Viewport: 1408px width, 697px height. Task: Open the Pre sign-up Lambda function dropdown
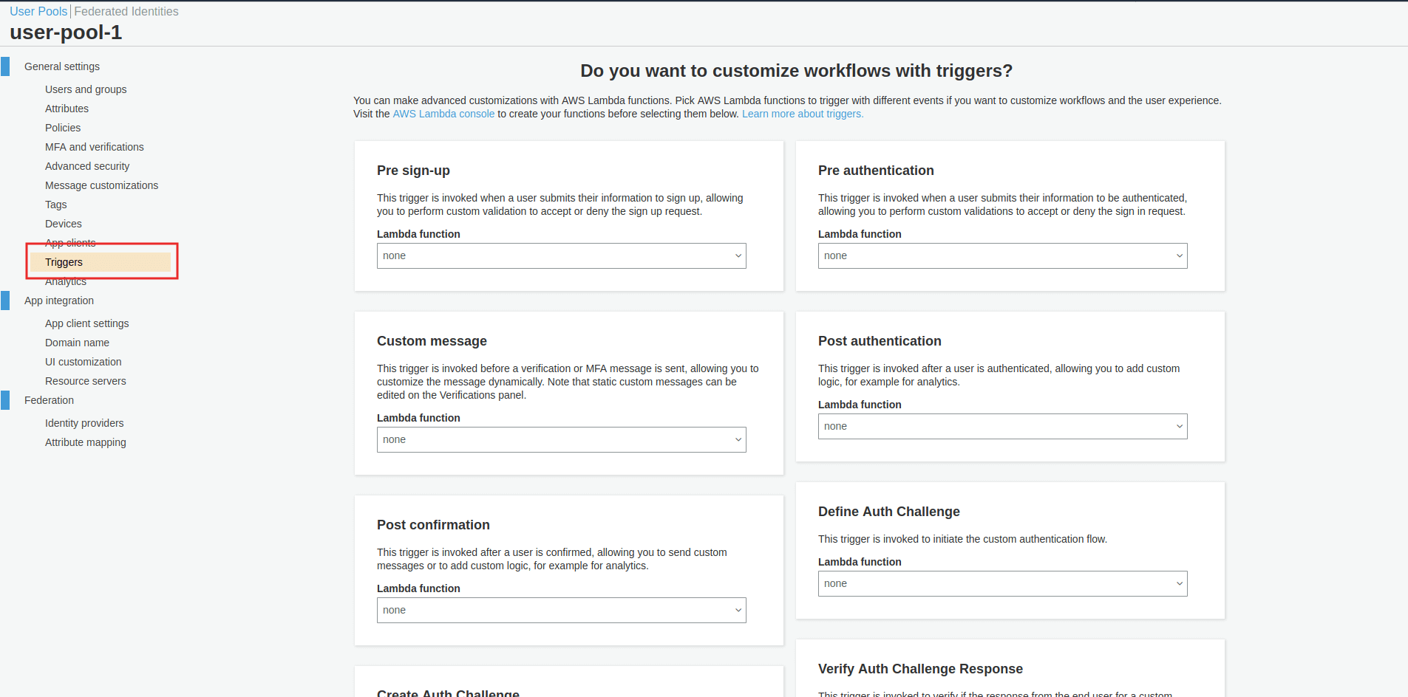coord(561,255)
